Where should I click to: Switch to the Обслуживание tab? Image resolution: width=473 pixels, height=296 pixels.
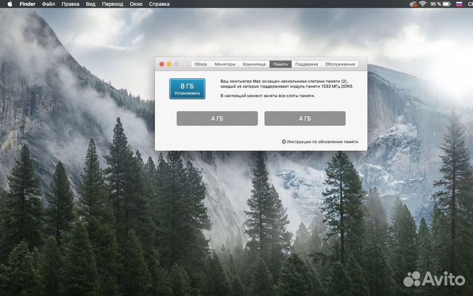pyautogui.click(x=340, y=64)
